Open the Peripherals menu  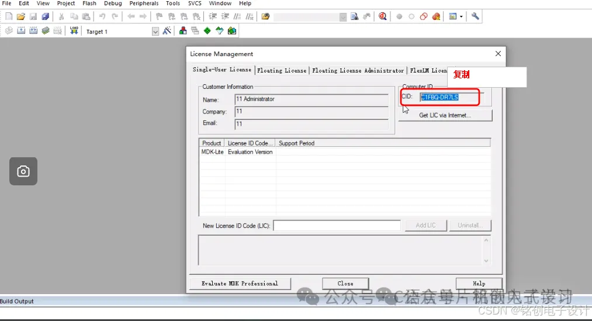click(x=144, y=4)
